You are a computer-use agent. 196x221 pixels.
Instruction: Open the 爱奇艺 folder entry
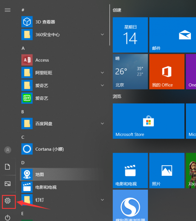click(63, 85)
